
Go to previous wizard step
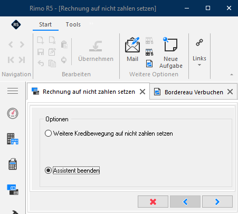tap(185, 201)
